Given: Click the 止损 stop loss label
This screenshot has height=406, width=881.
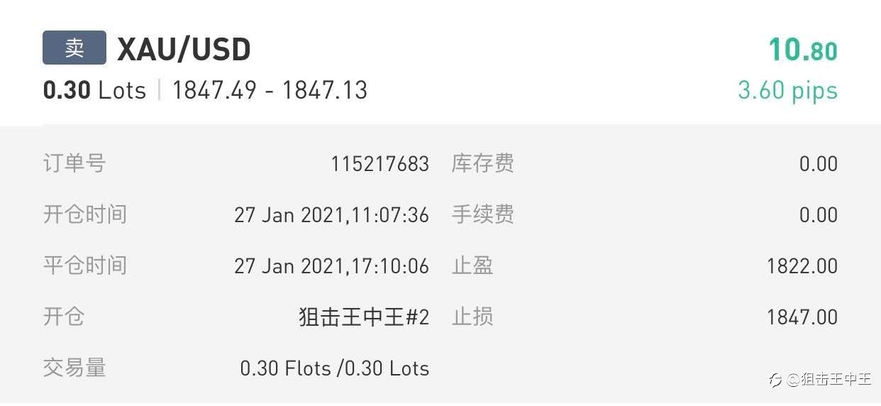Looking at the screenshot, I should point(472,317).
